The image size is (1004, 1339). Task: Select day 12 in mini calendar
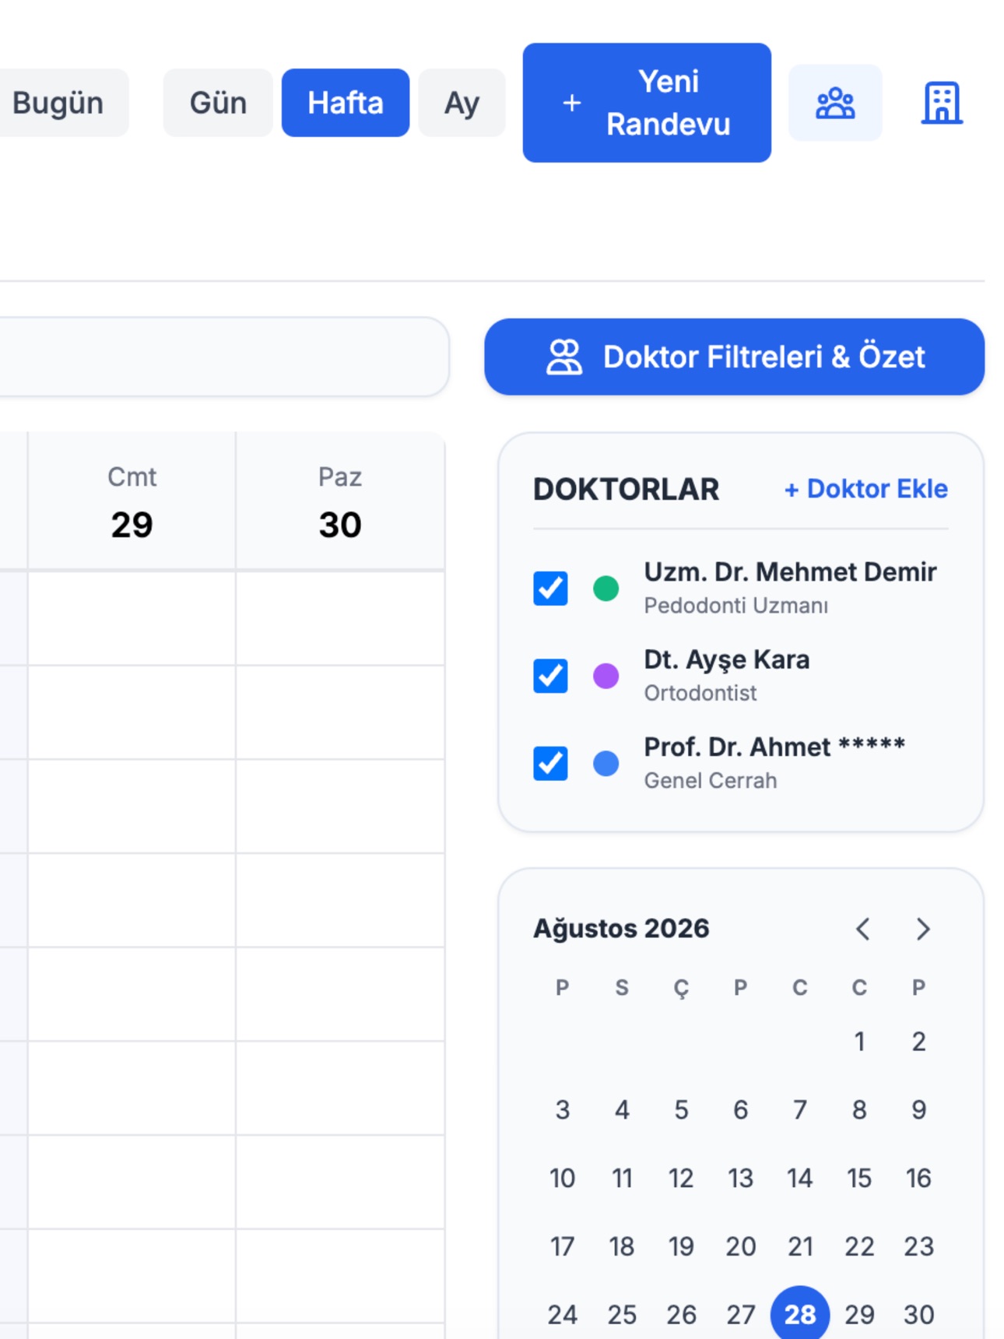(681, 1179)
